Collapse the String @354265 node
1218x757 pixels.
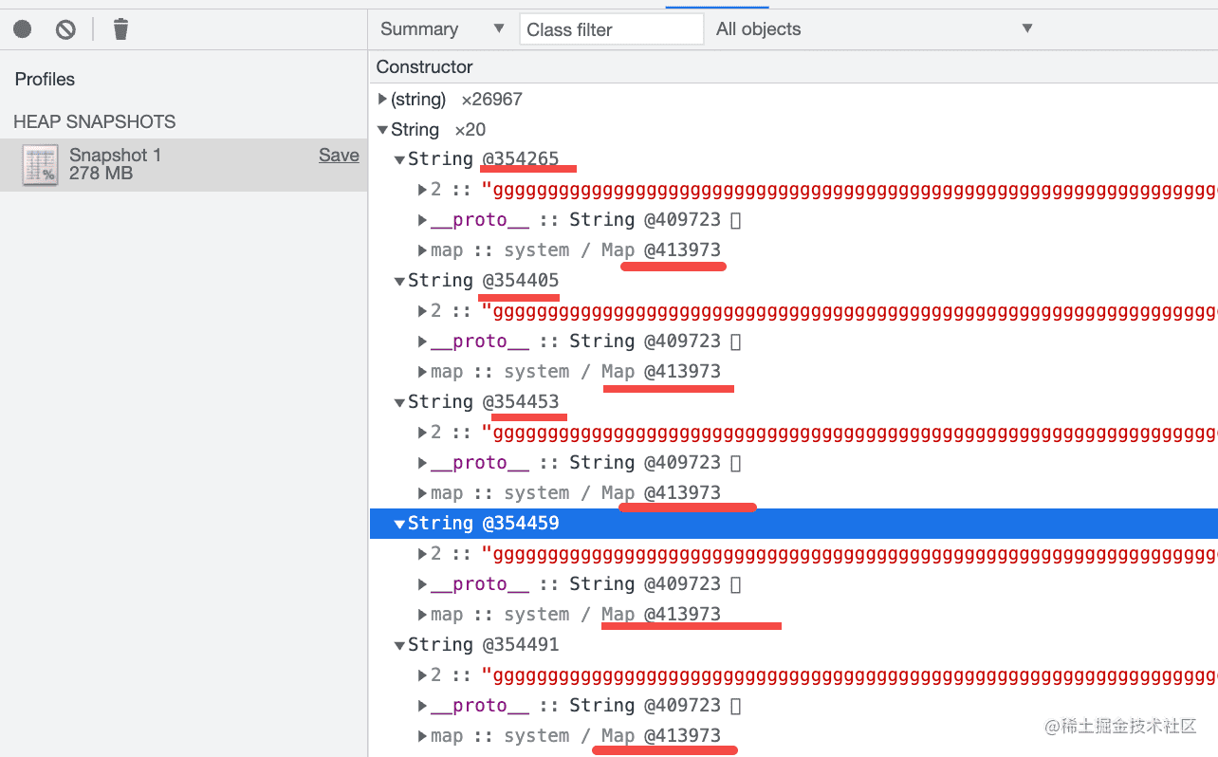click(400, 160)
